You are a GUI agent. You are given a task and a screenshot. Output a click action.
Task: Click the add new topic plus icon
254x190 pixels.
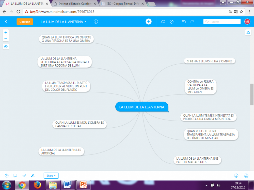pyautogui.click(x=149, y=22)
